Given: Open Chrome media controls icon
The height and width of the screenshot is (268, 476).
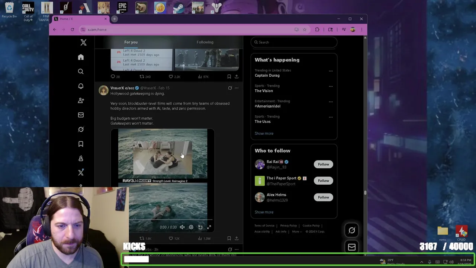Looking at the screenshot, I should tap(344, 29).
